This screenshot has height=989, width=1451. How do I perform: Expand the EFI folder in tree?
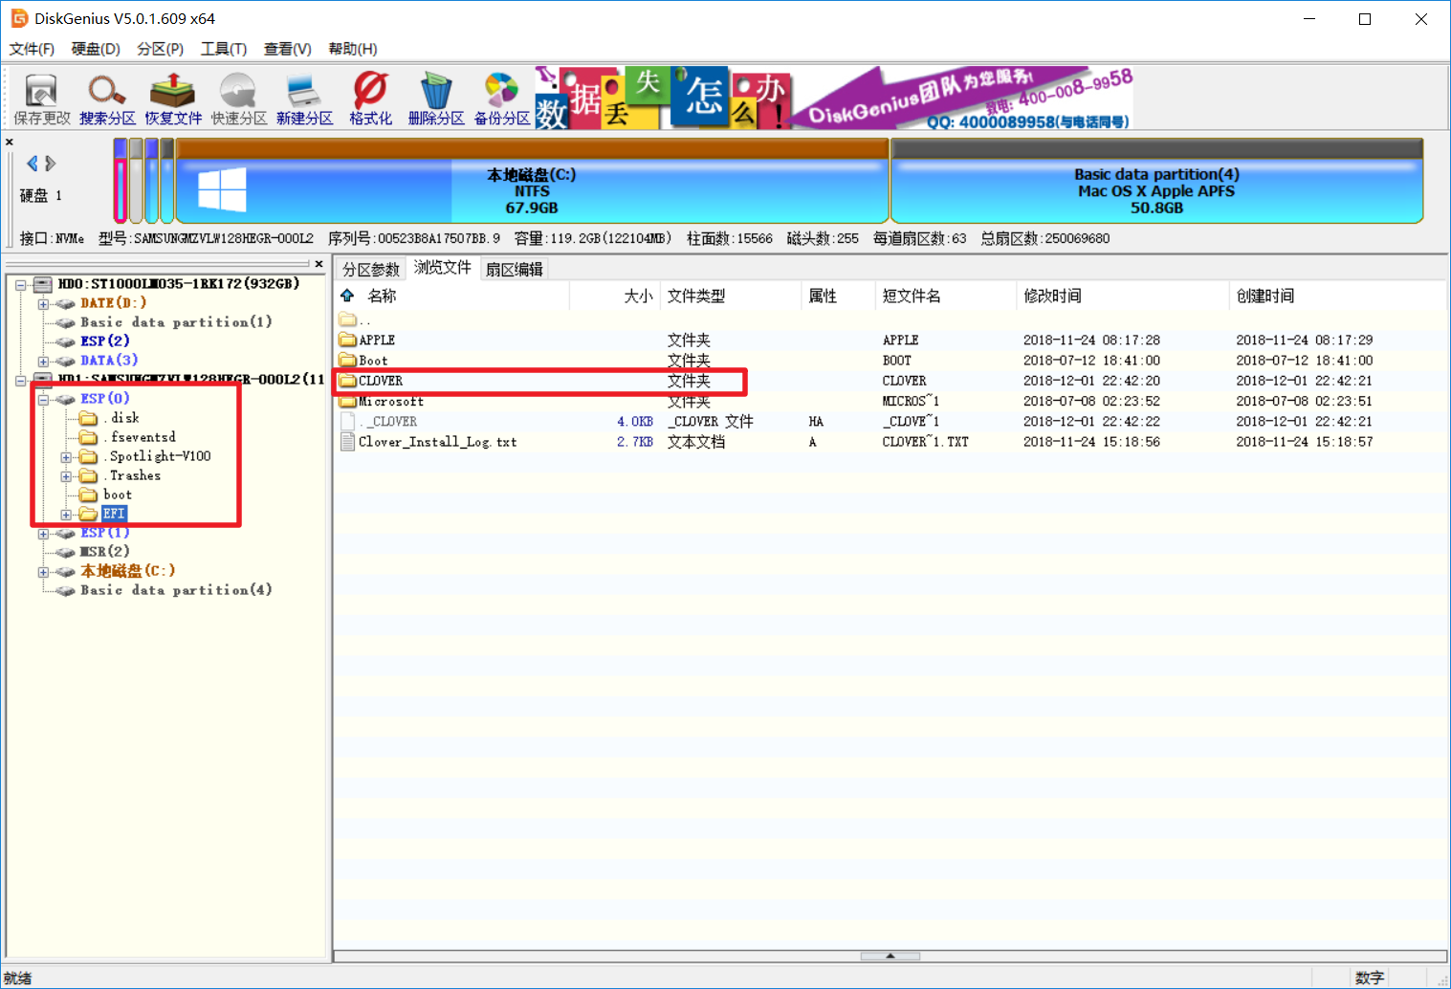tap(66, 515)
